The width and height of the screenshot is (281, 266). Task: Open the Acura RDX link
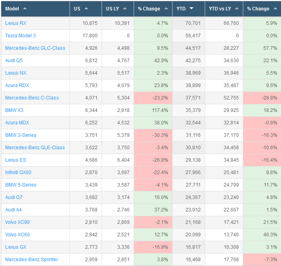[17, 85]
